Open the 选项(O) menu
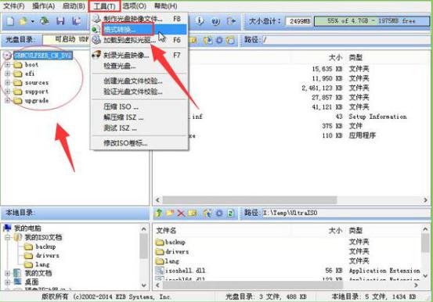 (x=135, y=5)
